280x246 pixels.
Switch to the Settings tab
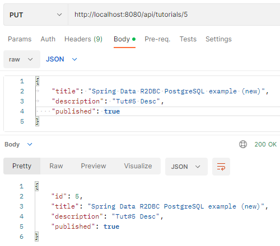click(218, 39)
